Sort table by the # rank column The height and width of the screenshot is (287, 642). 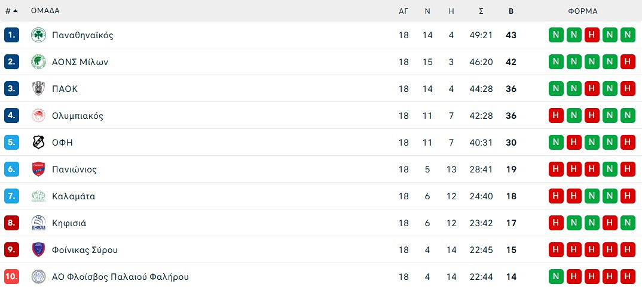click(11, 11)
